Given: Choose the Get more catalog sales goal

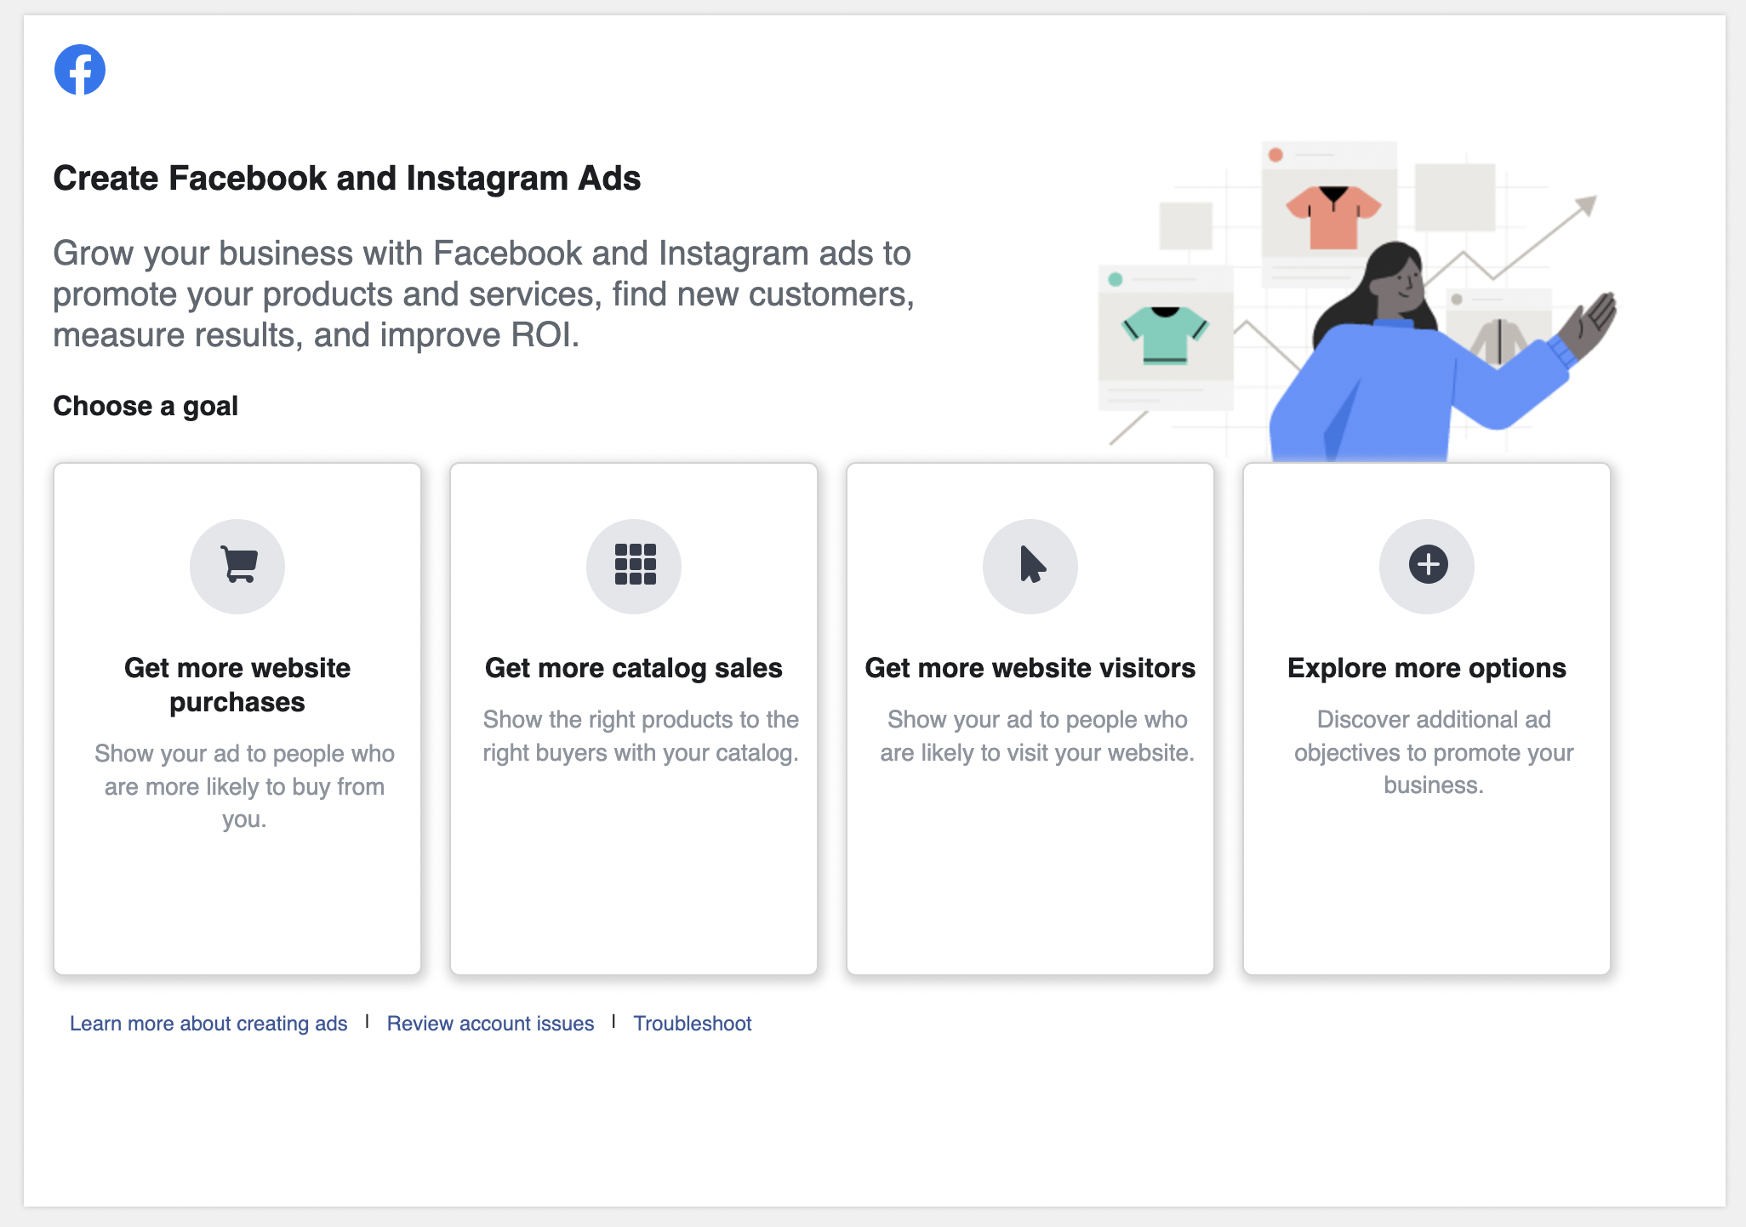Looking at the screenshot, I should pos(633,719).
